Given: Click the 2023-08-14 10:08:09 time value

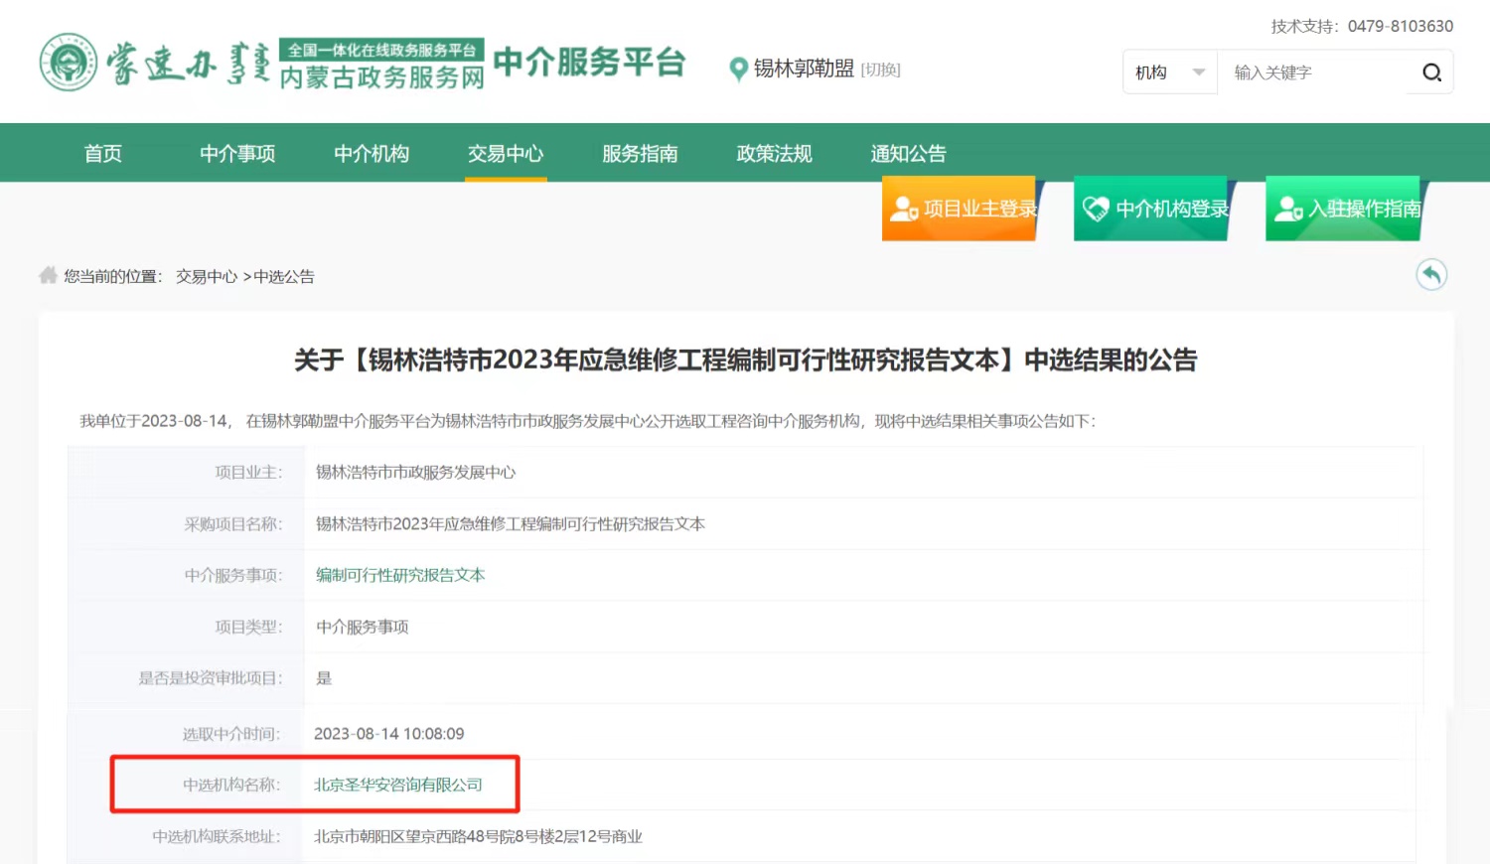Looking at the screenshot, I should coord(389,733).
